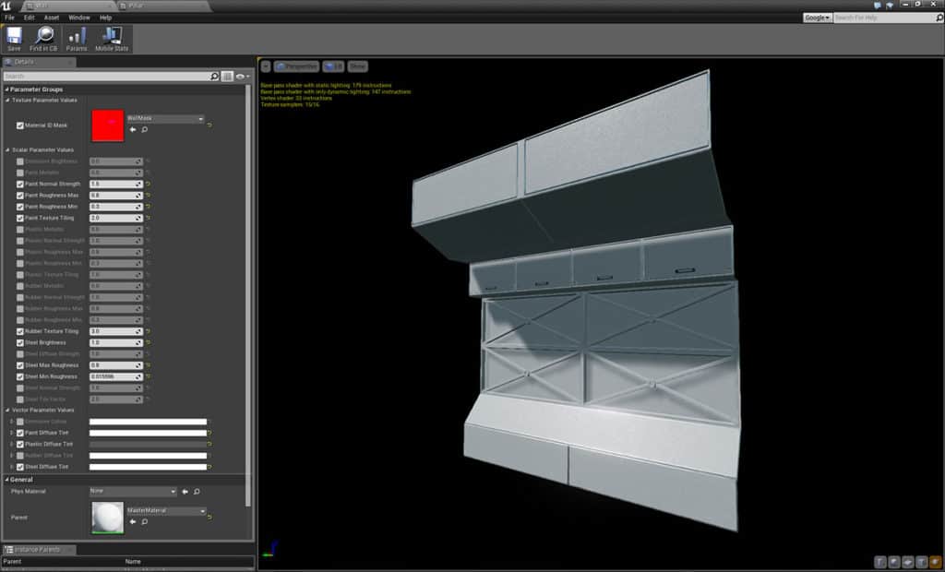Open Paint Diffuse Tint color picker
Screen dimensions: 945x572
(149, 433)
